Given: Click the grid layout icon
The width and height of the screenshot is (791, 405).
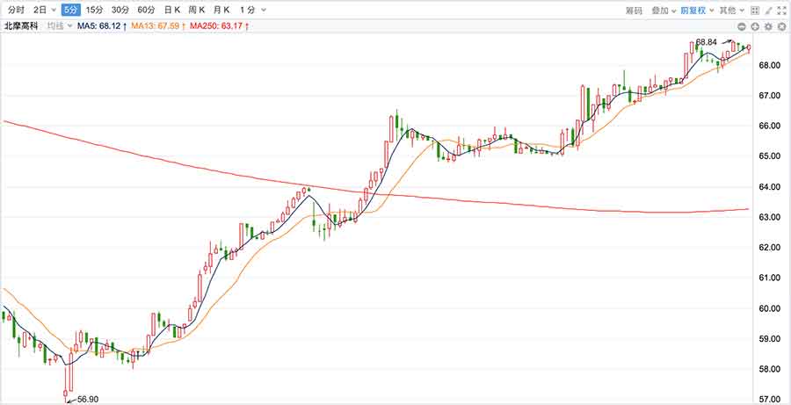Looking at the screenshot, I should (755, 11).
